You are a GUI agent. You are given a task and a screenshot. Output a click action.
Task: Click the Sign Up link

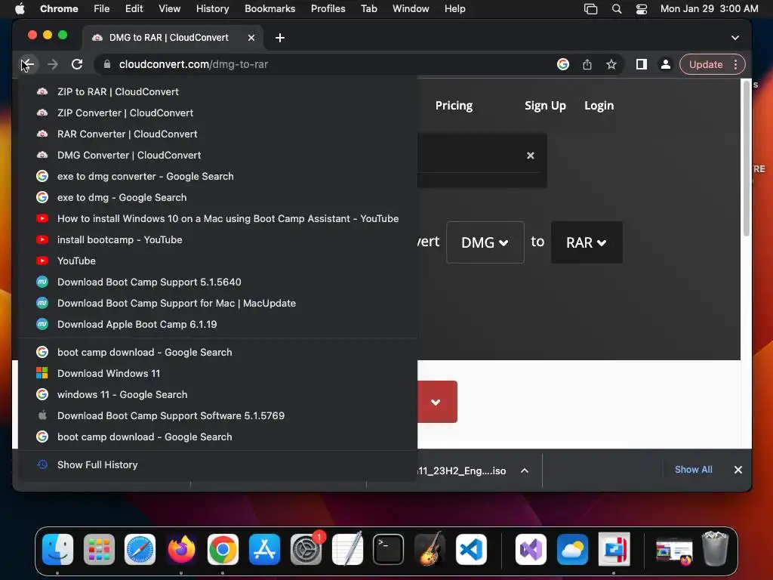click(x=545, y=106)
